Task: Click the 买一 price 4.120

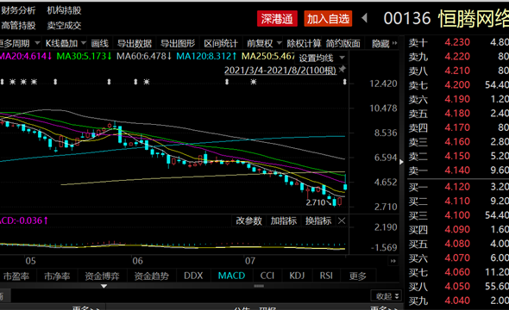Action: point(457,187)
